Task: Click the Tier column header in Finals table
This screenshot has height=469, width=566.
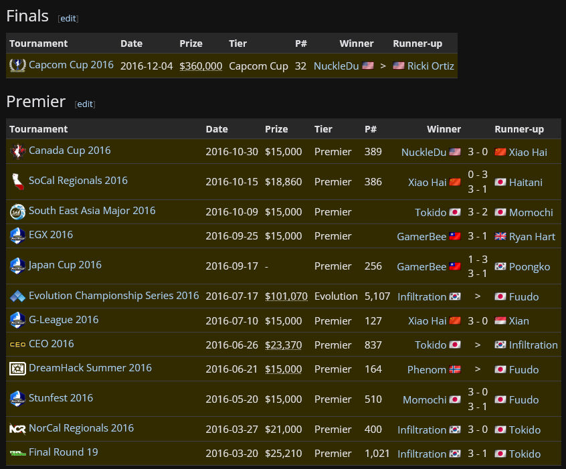Action: [x=238, y=43]
